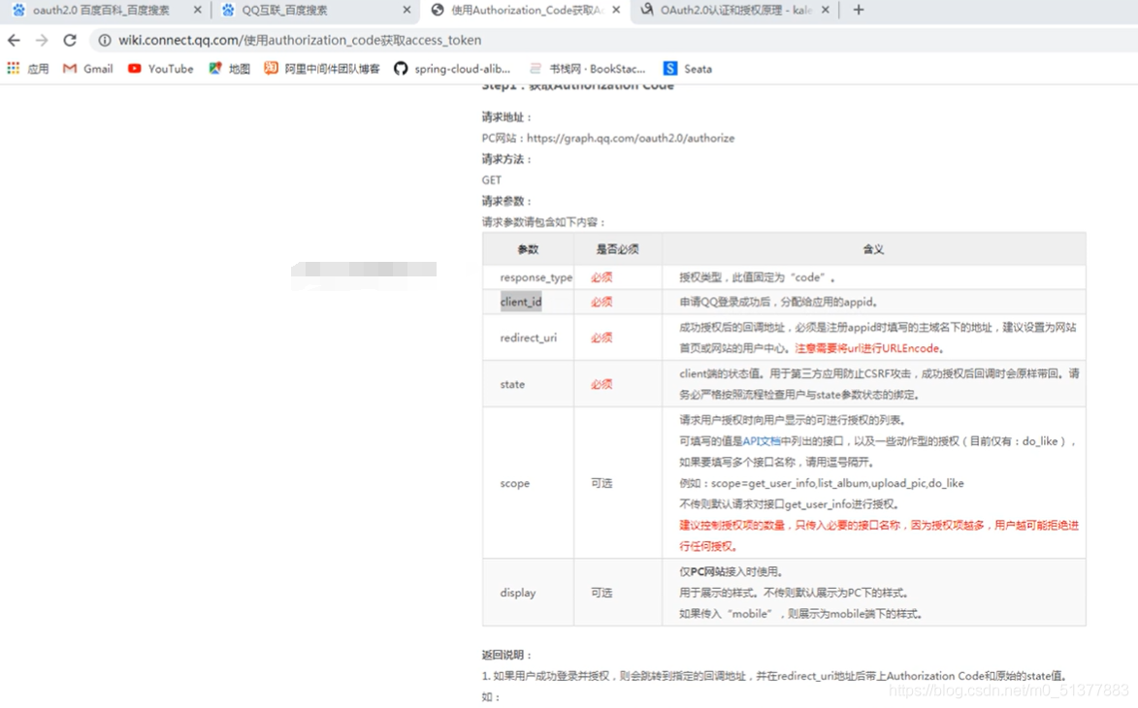Click 仅PC网站接入时使用 text
This screenshot has width=1138, height=708.
tap(731, 571)
